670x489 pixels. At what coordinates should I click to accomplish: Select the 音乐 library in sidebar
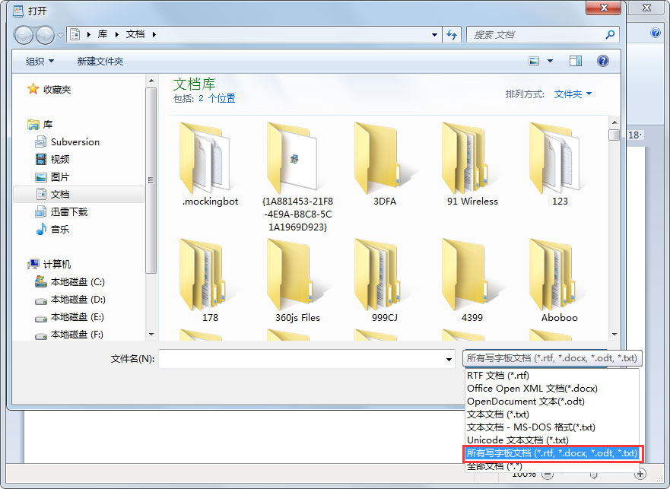59,229
